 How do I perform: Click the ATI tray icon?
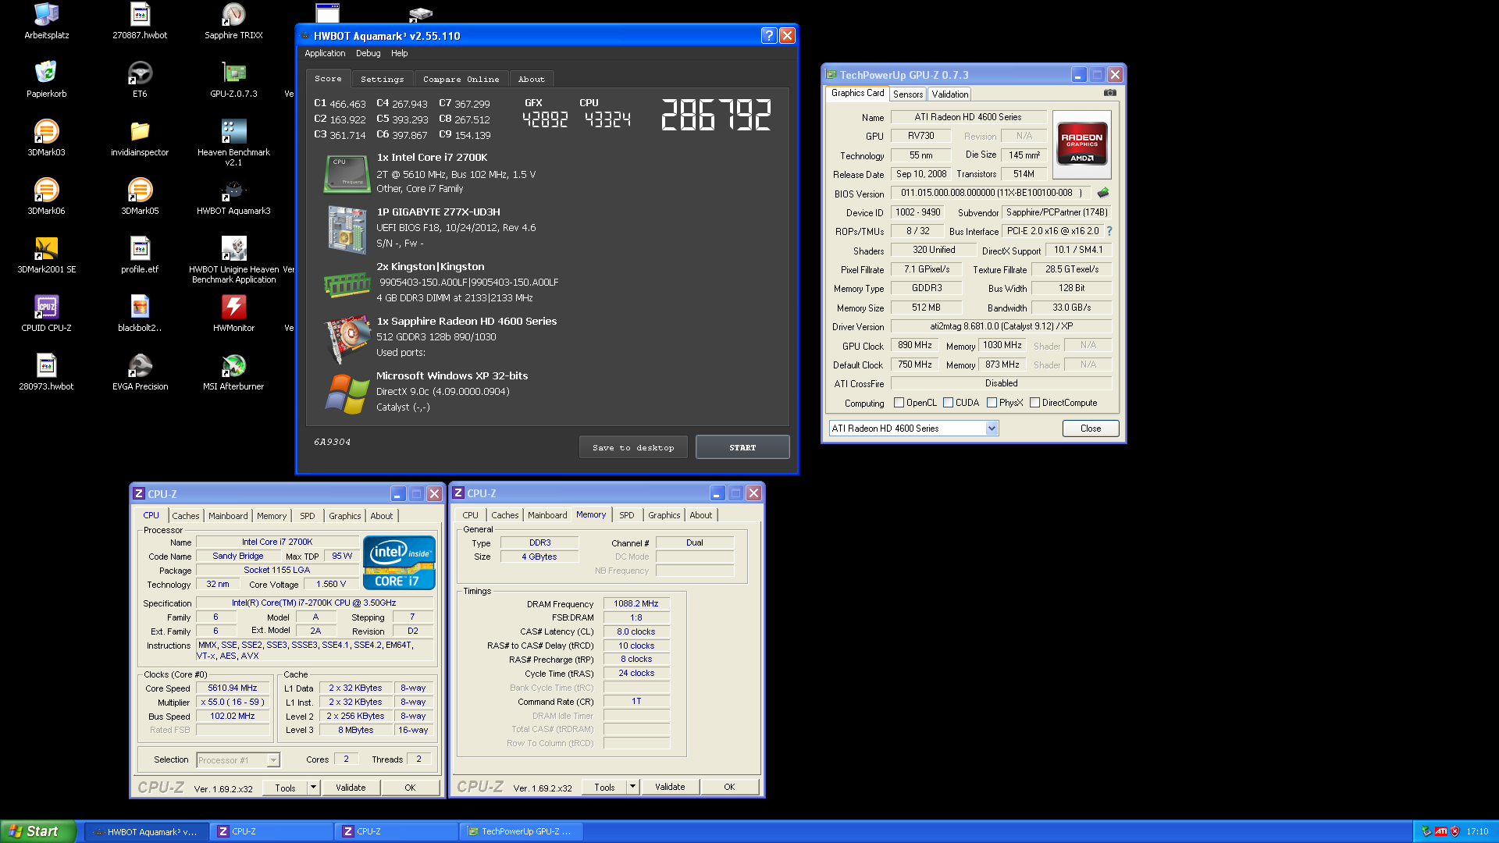(1440, 831)
